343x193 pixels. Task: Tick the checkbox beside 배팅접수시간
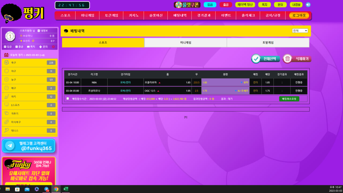click(68, 98)
